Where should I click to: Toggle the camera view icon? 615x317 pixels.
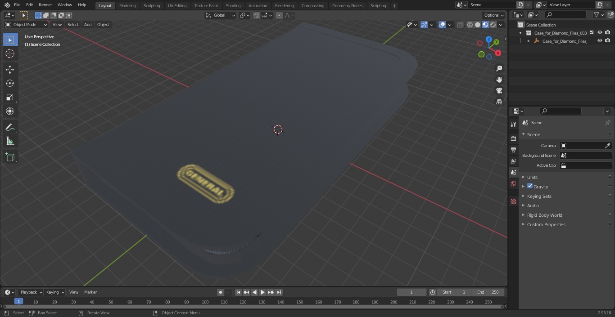click(x=499, y=91)
